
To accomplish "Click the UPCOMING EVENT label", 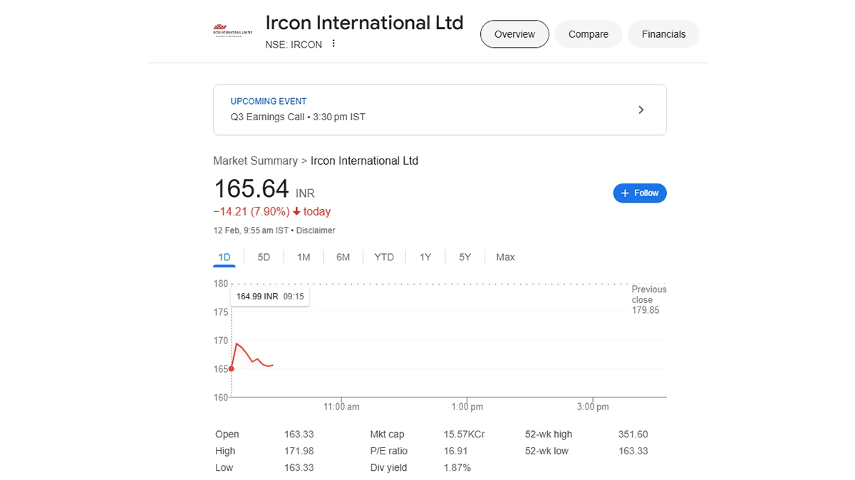I will point(269,101).
